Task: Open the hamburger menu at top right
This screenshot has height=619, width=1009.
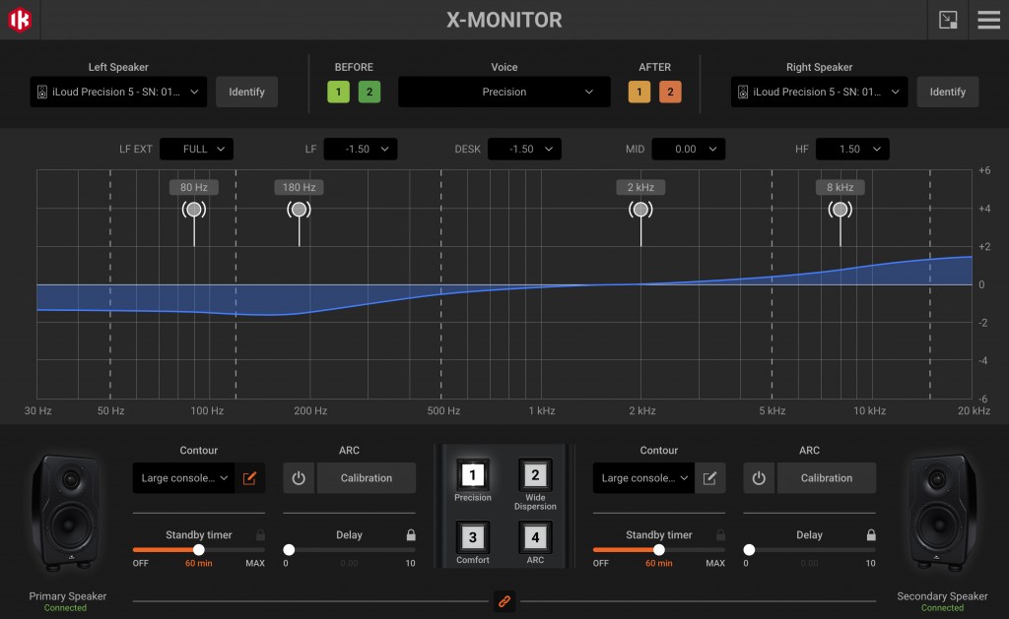Action: click(x=988, y=20)
